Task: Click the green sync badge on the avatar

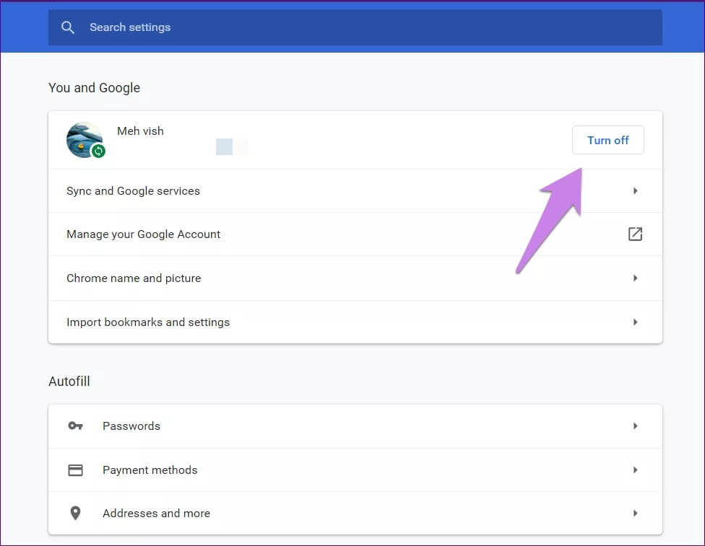Action: pos(98,151)
